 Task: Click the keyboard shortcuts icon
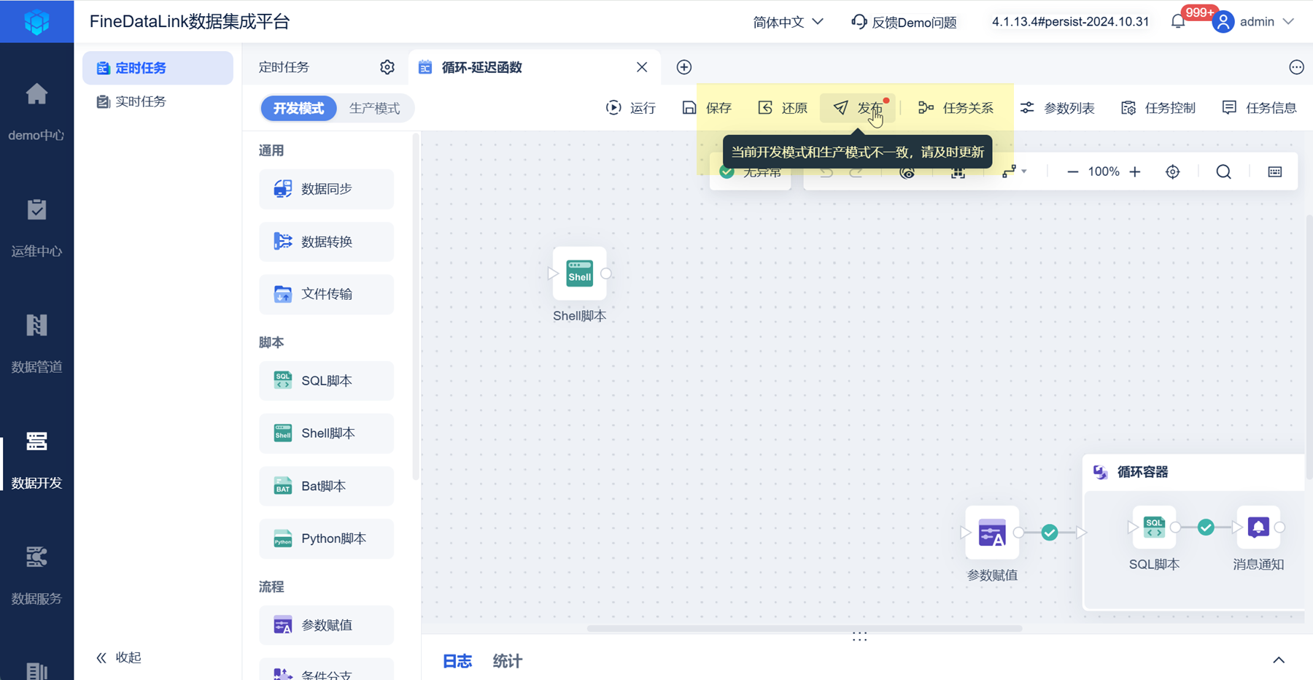click(1275, 172)
